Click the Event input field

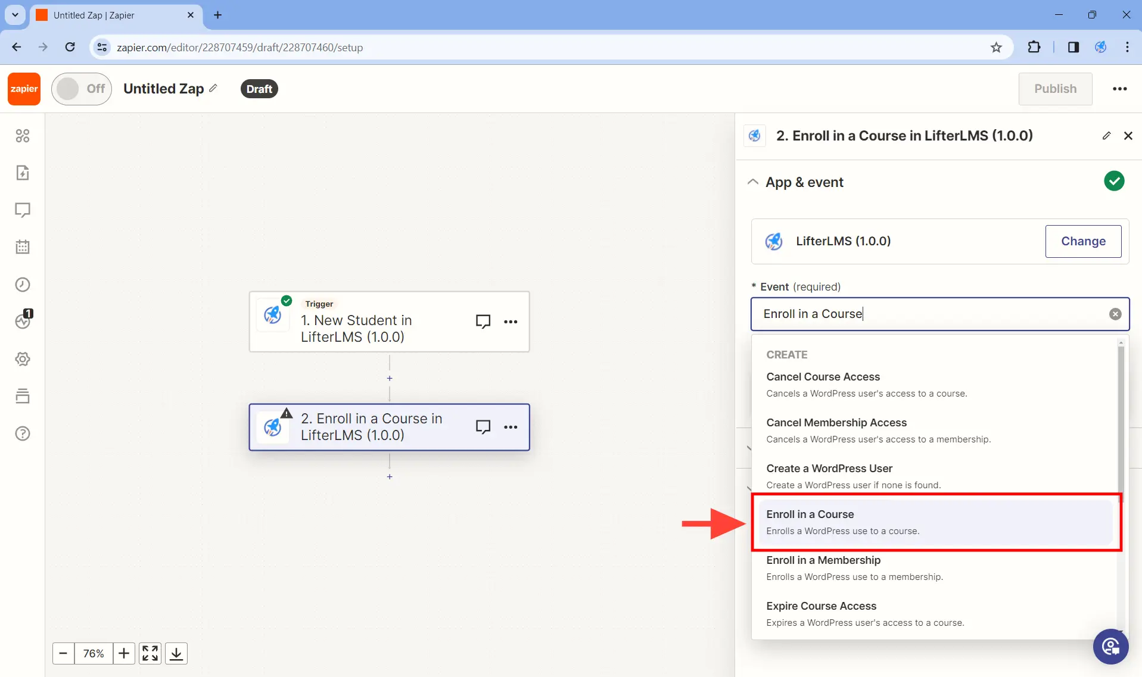939,314
